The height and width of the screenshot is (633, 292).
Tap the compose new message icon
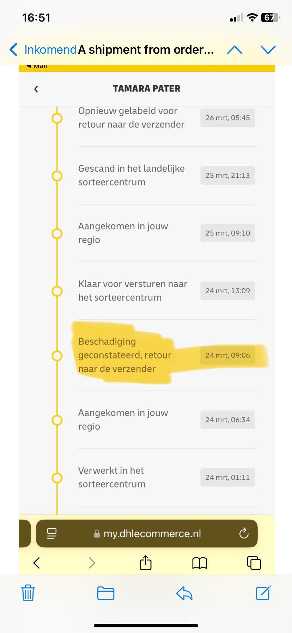(263, 593)
